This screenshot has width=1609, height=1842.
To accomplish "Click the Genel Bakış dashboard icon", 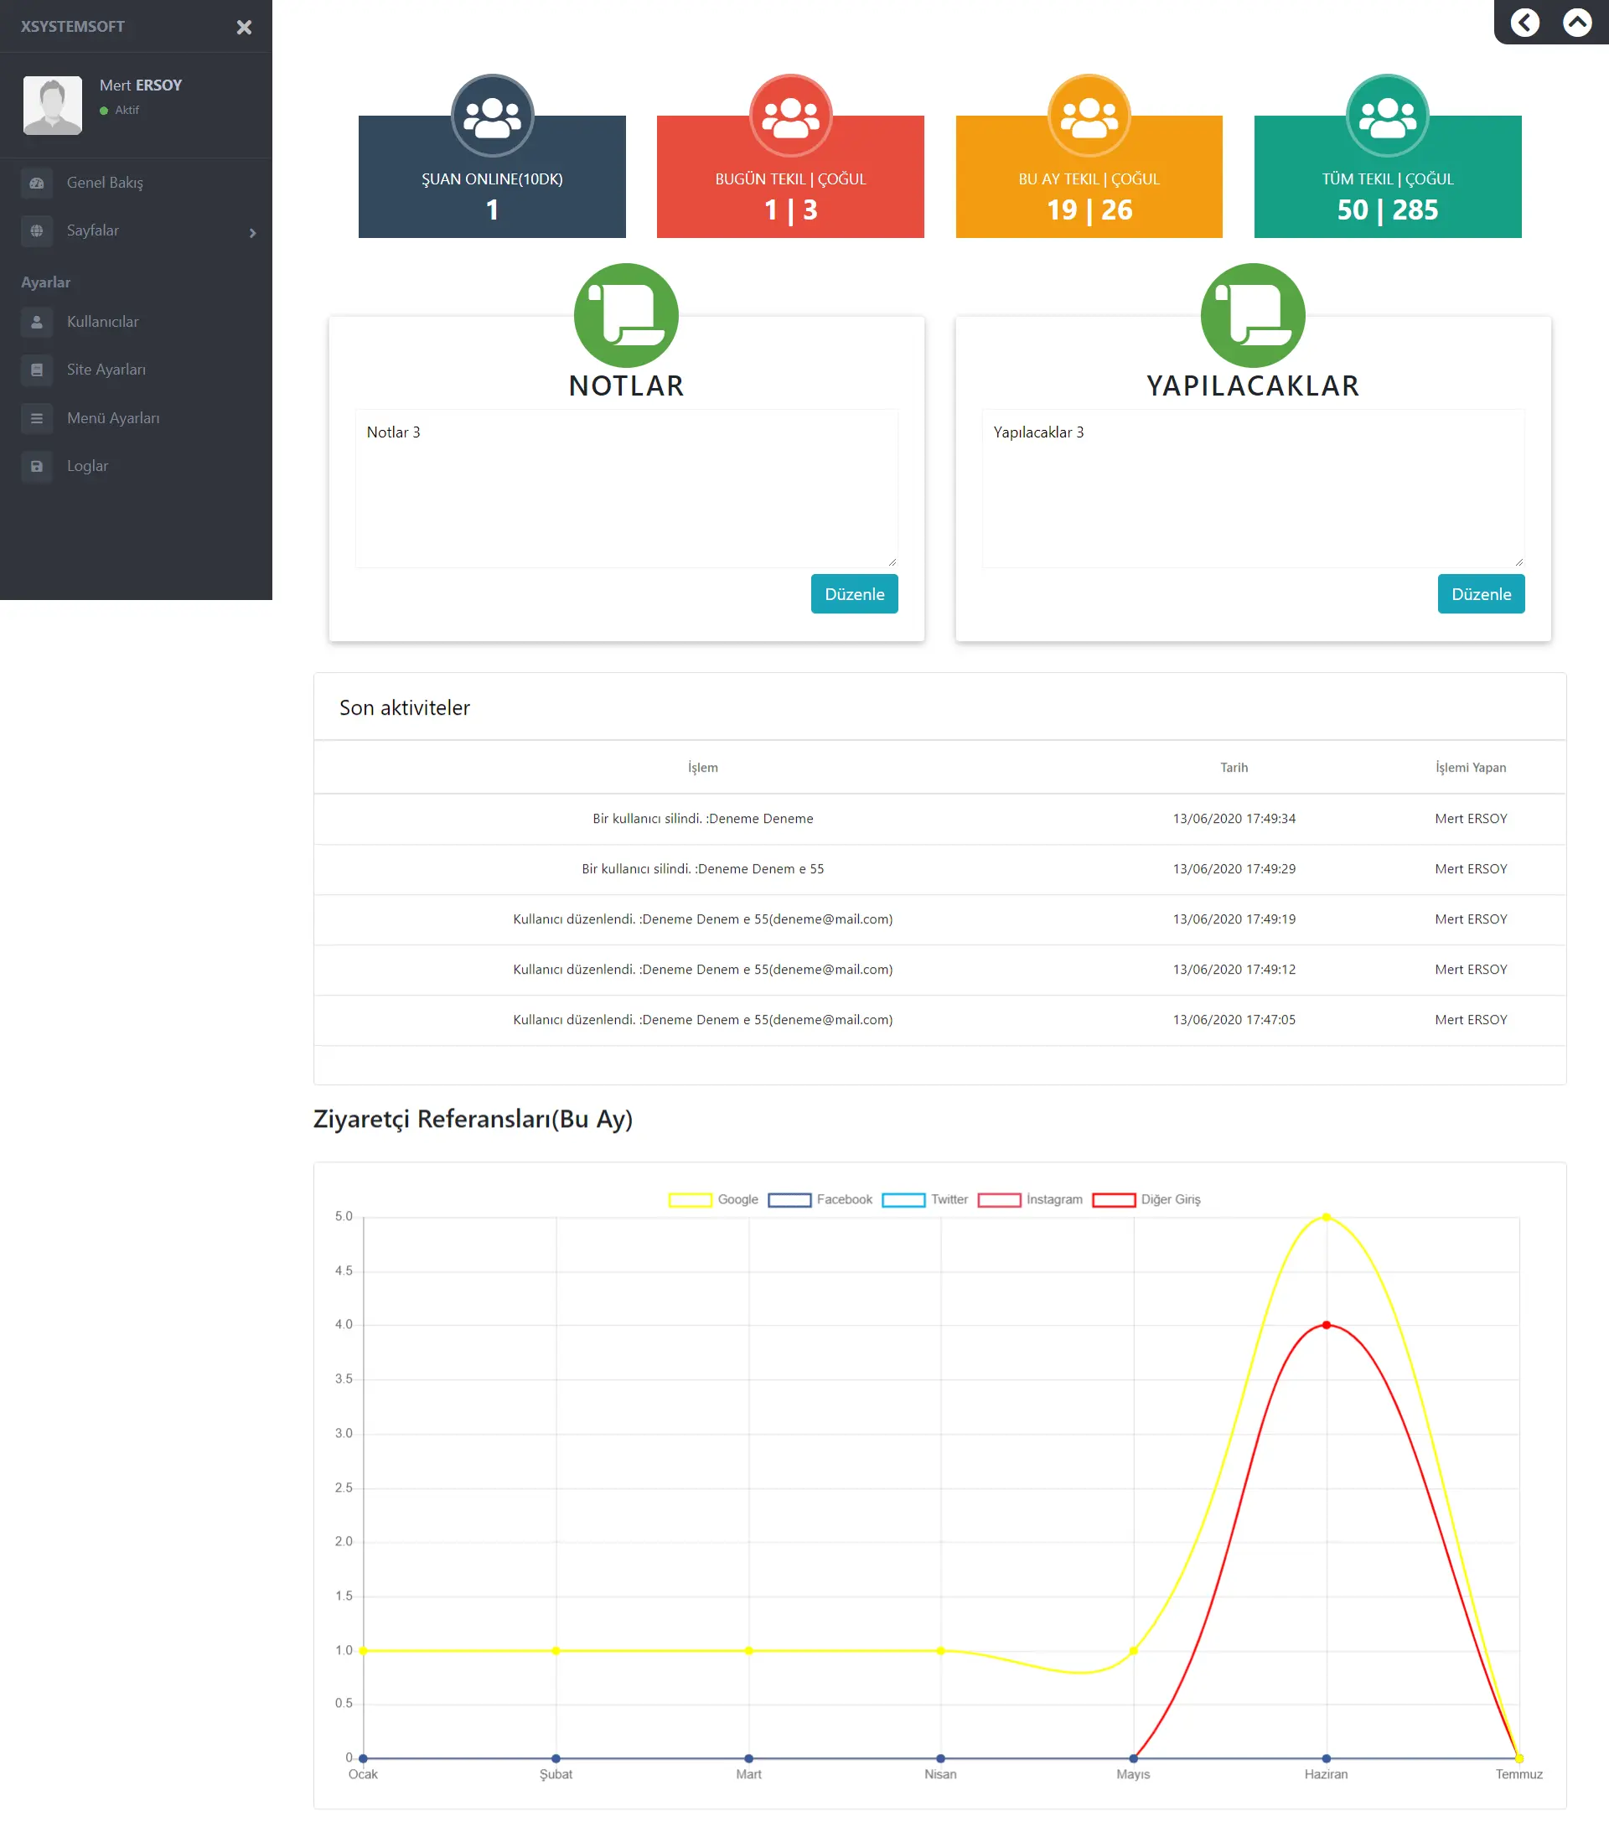I will (37, 184).
